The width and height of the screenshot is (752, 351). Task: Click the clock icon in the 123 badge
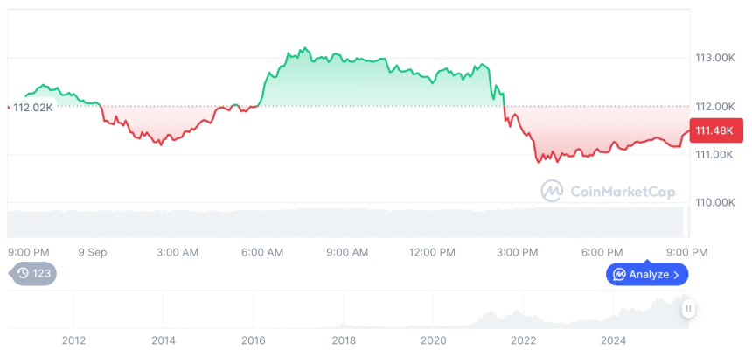pyautogui.click(x=23, y=273)
